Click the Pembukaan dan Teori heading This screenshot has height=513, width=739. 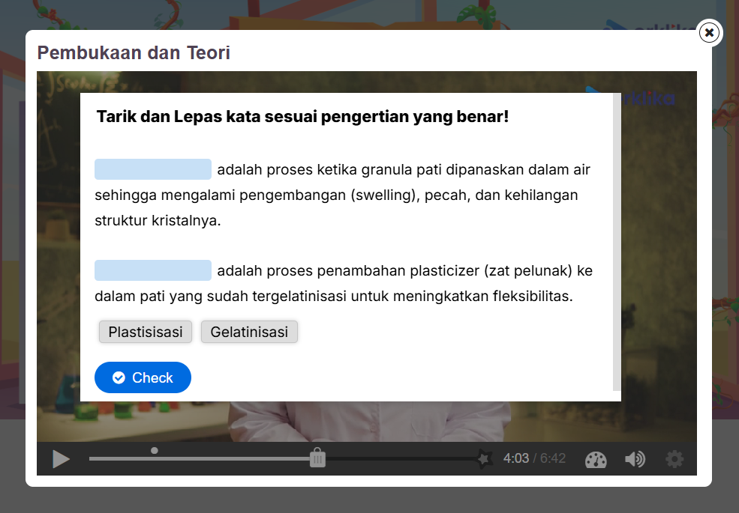coord(134,52)
